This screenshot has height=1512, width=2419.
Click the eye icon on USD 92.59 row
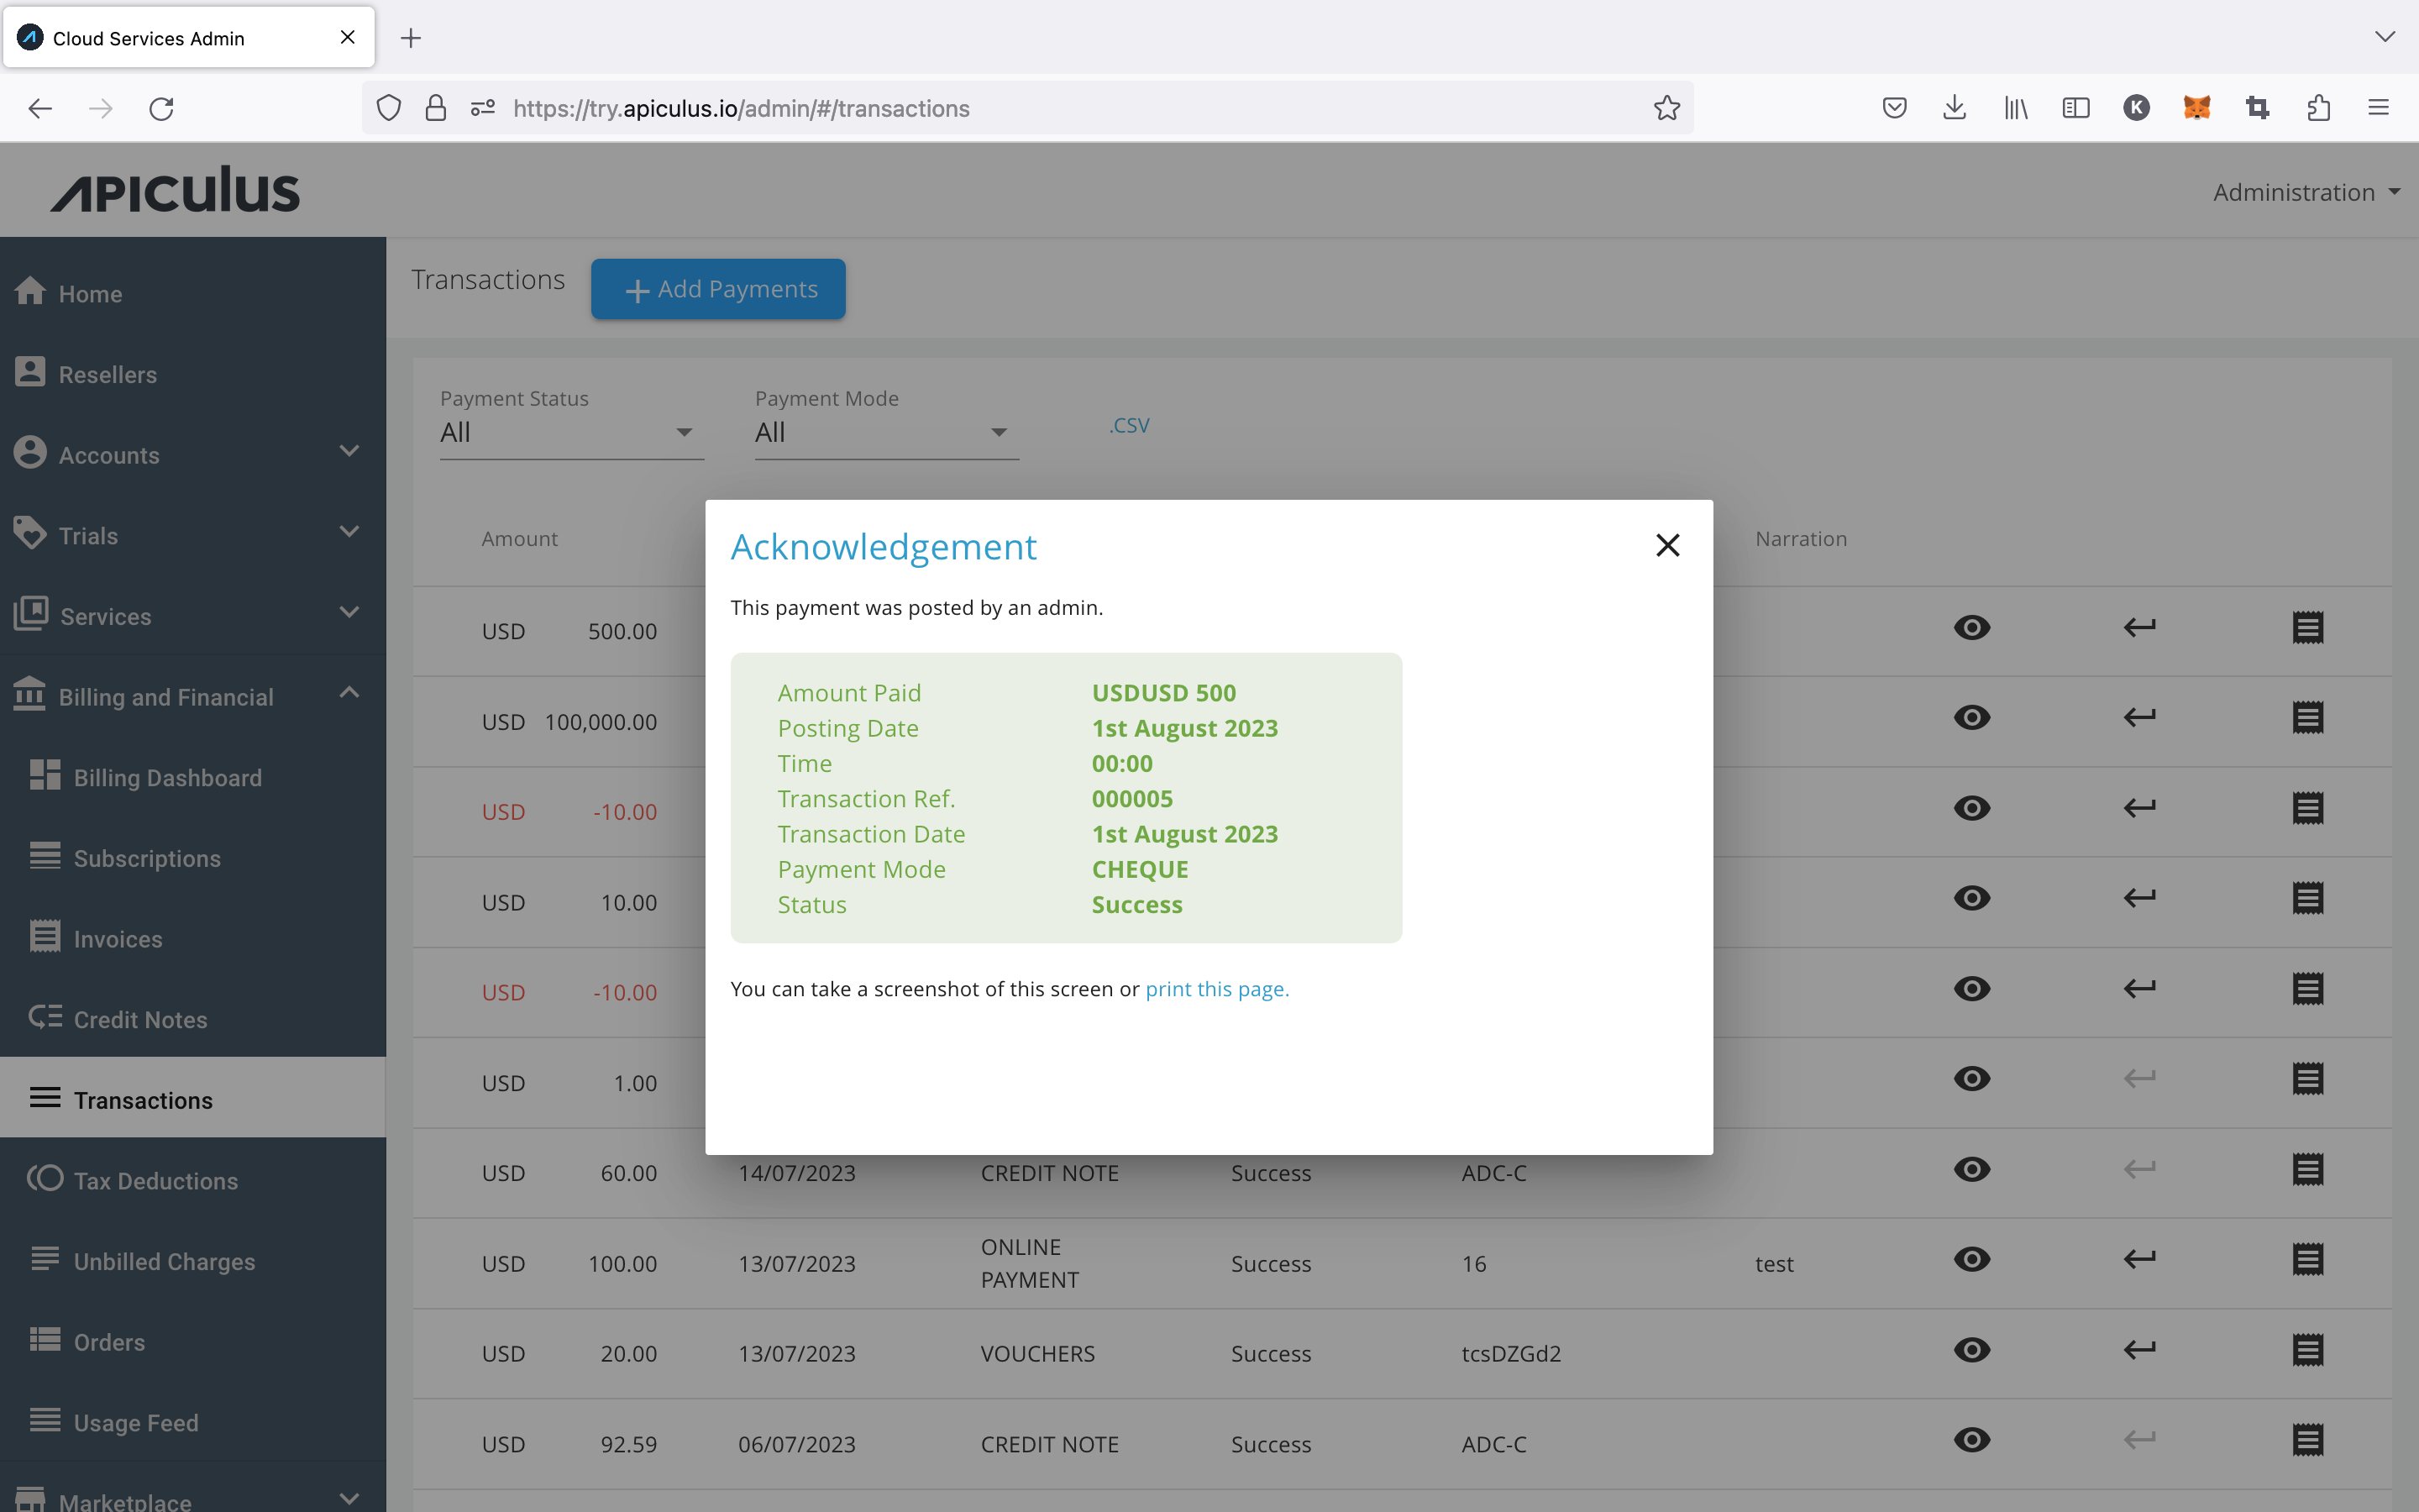coord(1973,1442)
